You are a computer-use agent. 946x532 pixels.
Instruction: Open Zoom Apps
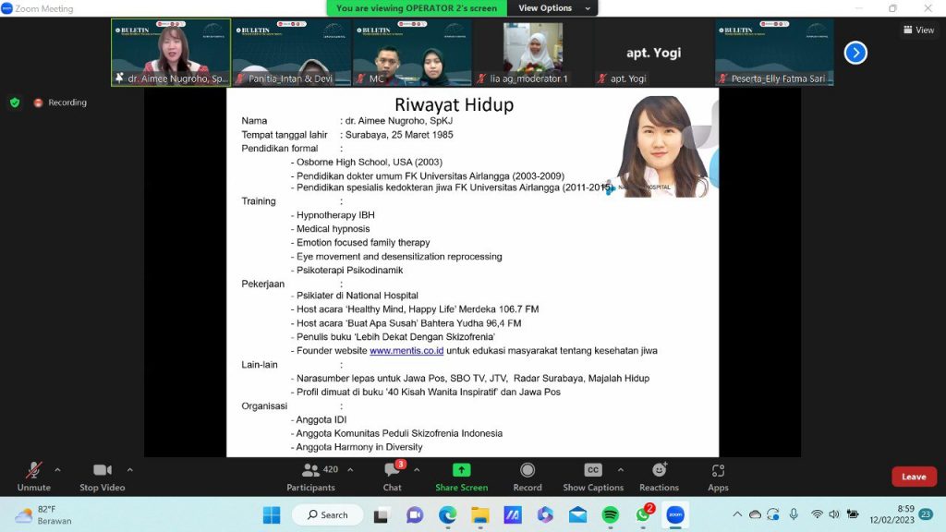(718, 476)
